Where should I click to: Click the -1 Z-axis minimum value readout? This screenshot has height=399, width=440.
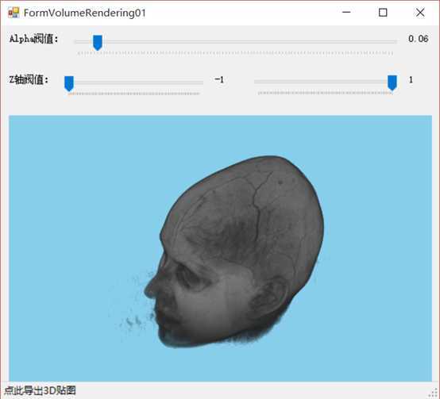click(x=219, y=80)
